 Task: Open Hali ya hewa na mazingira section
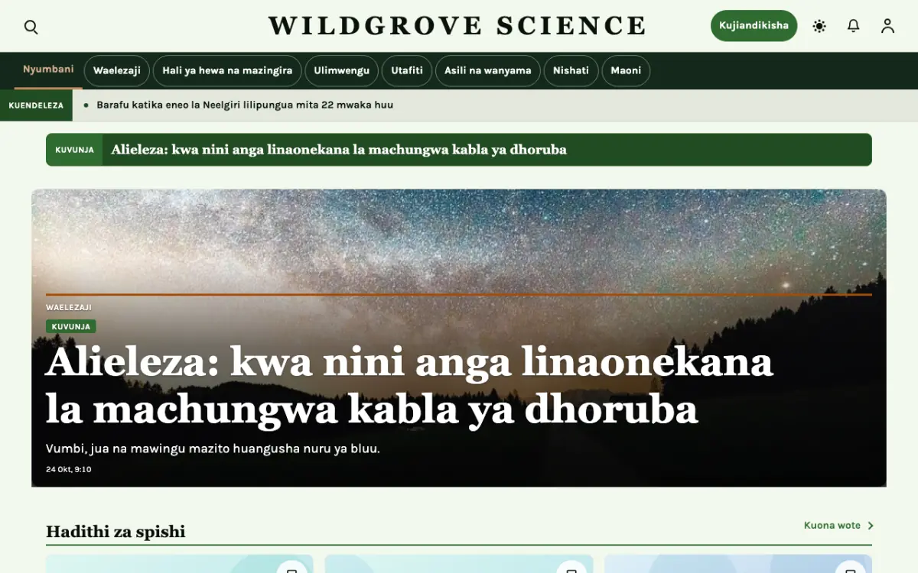pos(227,70)
